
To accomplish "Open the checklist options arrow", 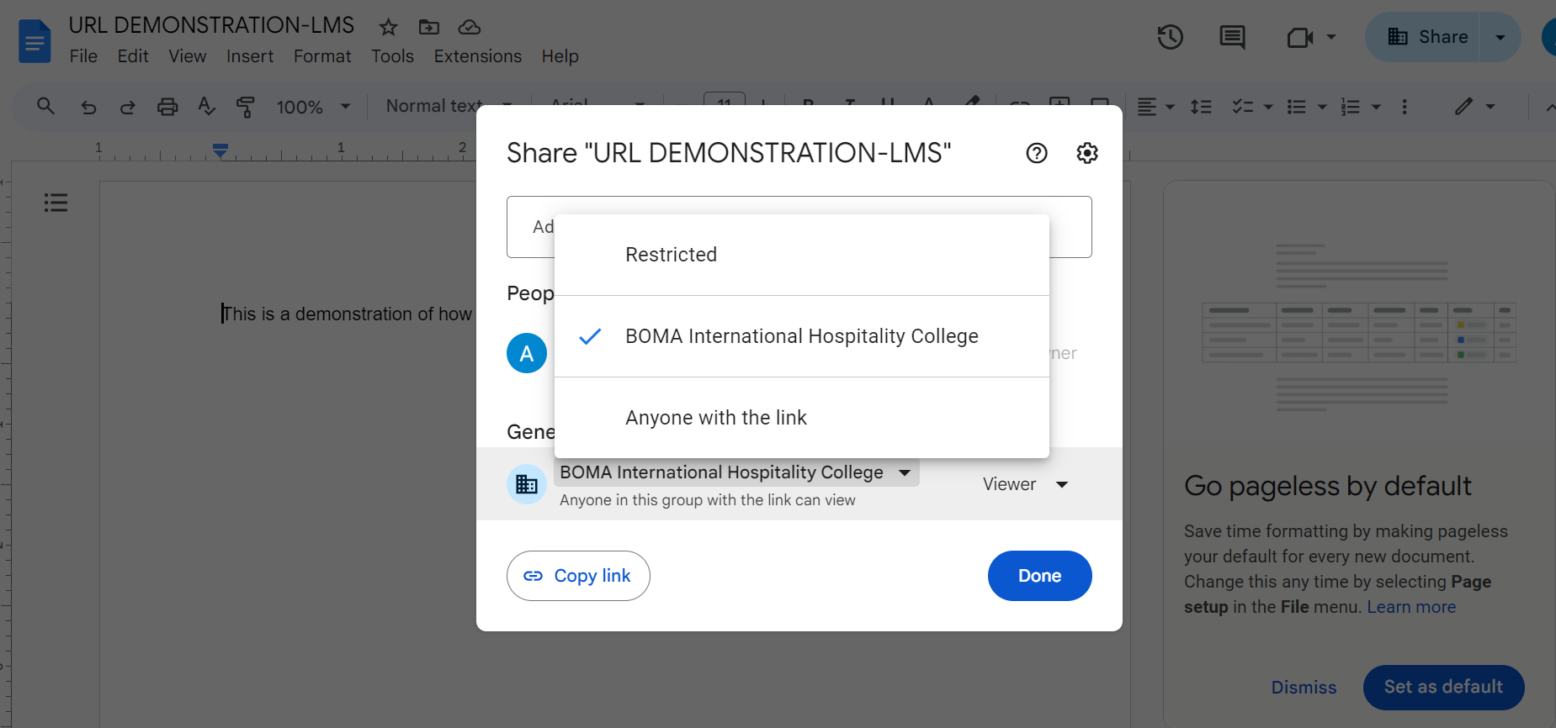I will [x=1268, y=107].
